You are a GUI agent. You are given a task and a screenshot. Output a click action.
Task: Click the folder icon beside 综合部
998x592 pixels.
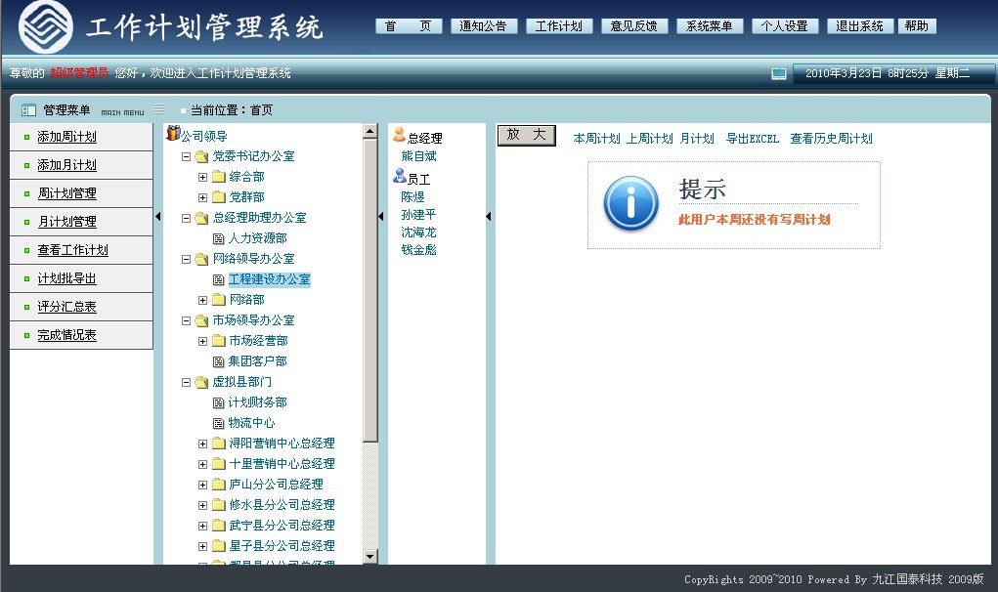click(x=218, y=177)
